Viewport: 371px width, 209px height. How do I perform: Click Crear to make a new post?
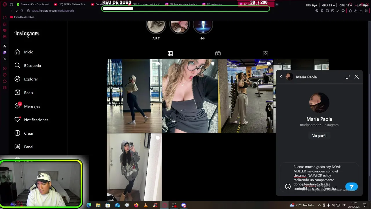(24, 133)
